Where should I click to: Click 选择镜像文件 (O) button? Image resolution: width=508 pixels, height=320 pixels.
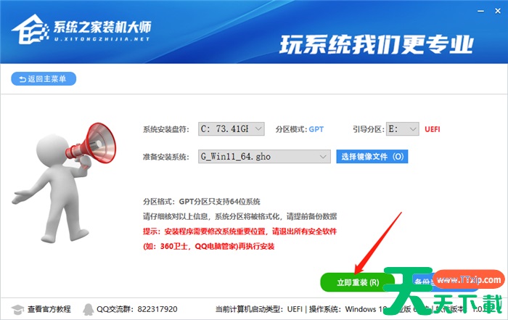click(372, 157)
